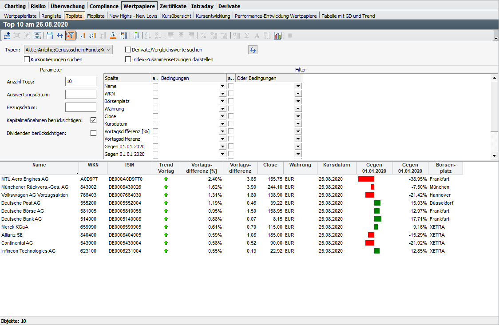Click the red performance bar for MTU Aero Engines
The width and height of the screenshot is (499, 325).
click(x=366, y=179)
